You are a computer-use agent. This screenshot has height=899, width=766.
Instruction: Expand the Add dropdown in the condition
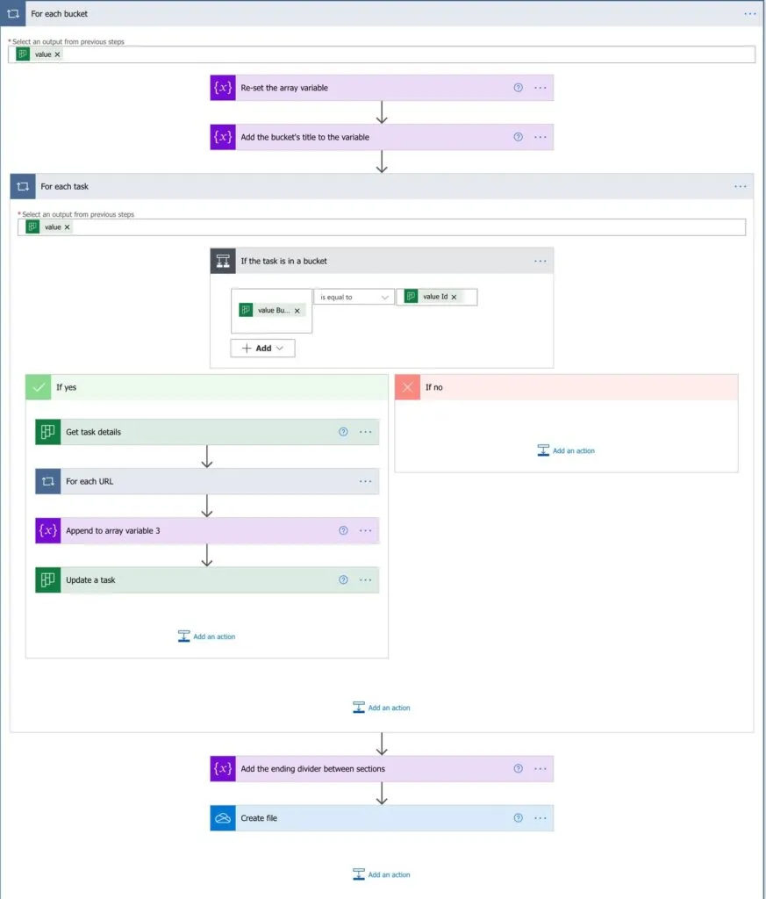coord(262,349)
